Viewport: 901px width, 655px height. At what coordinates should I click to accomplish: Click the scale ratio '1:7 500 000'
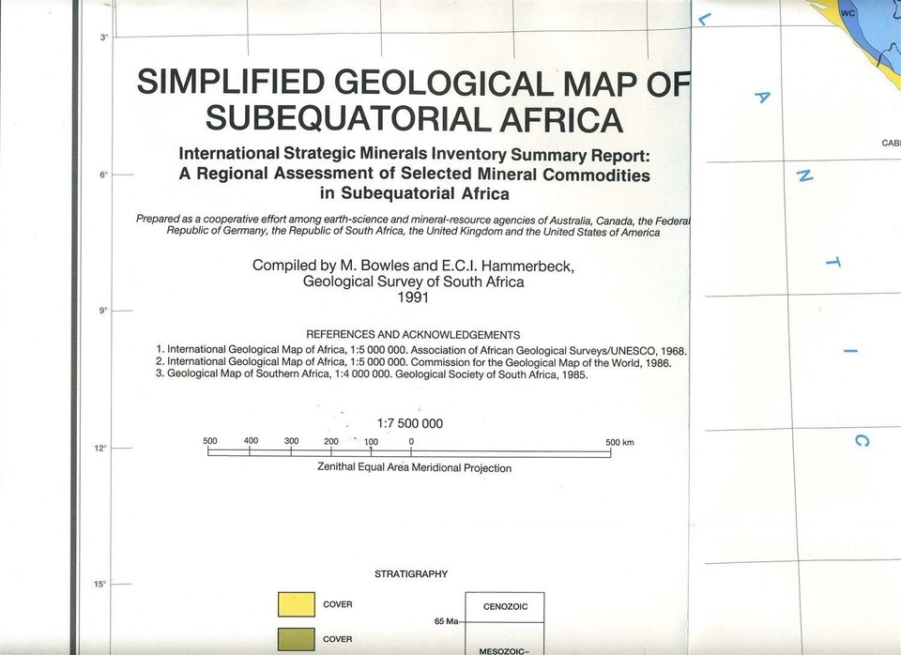point(410,423)
